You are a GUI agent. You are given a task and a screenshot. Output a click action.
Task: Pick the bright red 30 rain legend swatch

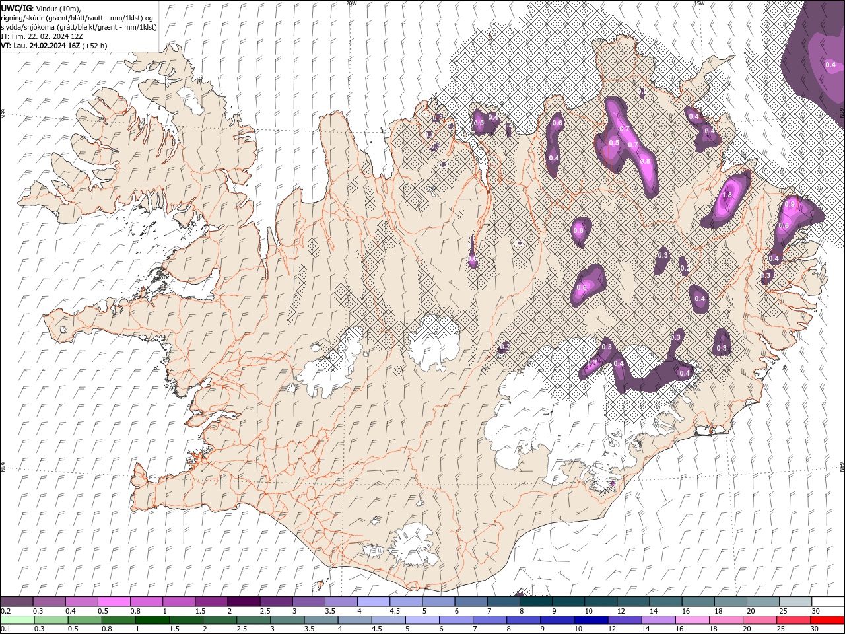[x=827, y=620]
